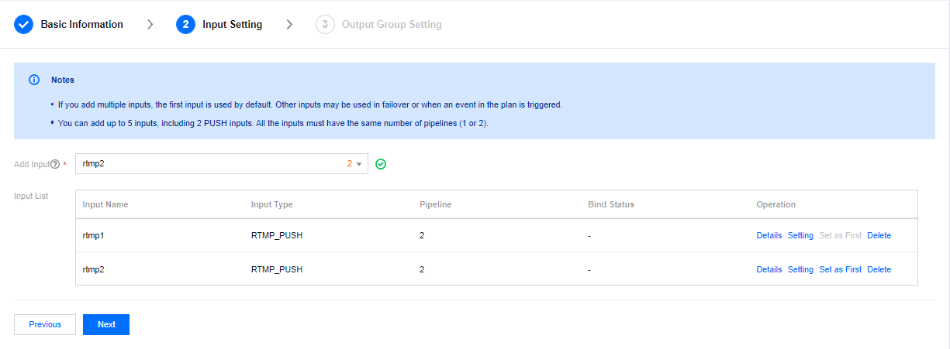The height and width of the screenshot is (349, 950).
Task: Open Setting for the rtmp2 input
Action: click(800, 269)
